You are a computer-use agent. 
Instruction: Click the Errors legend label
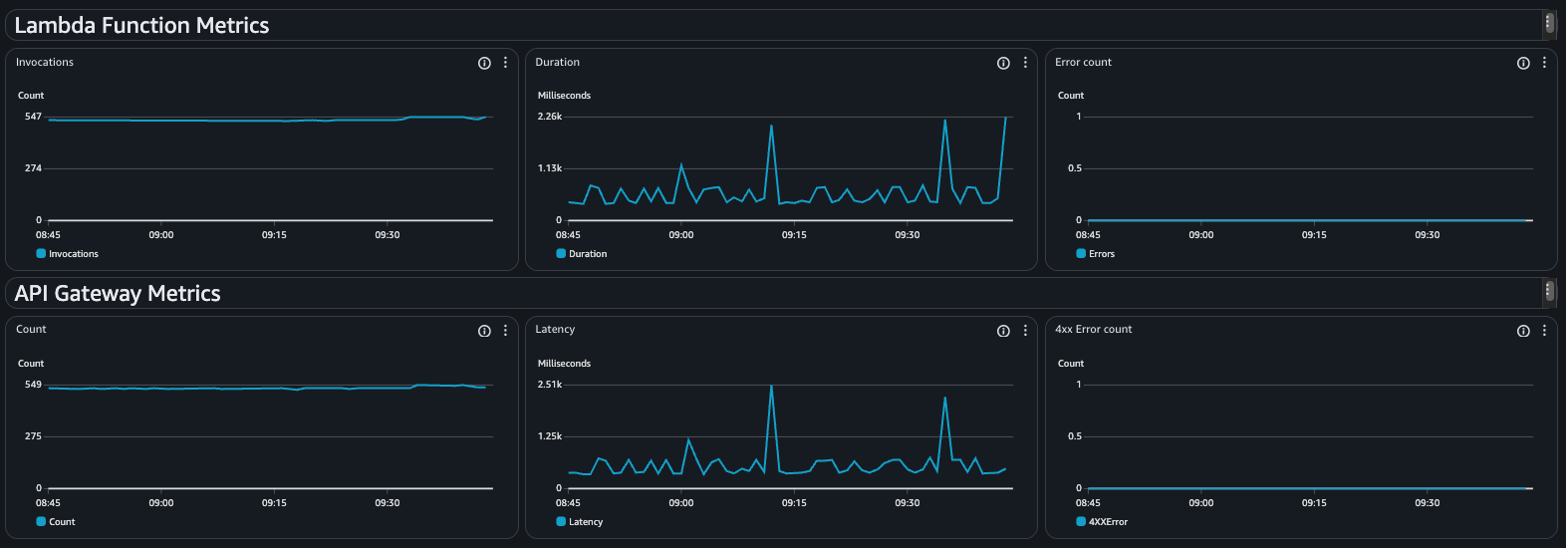[1102, 254]
